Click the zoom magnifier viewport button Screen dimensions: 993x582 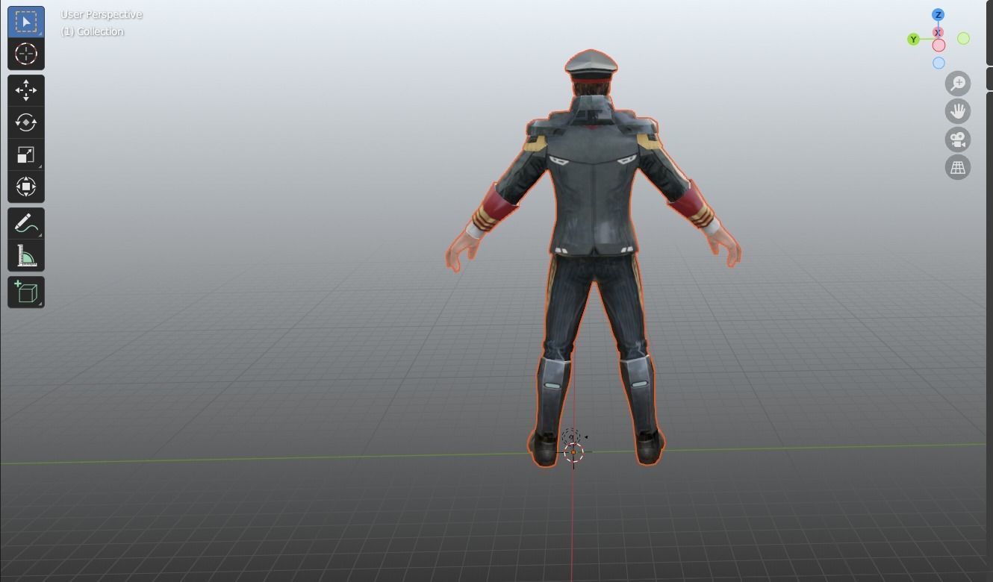pyautogui.click(x=958, y=84)
